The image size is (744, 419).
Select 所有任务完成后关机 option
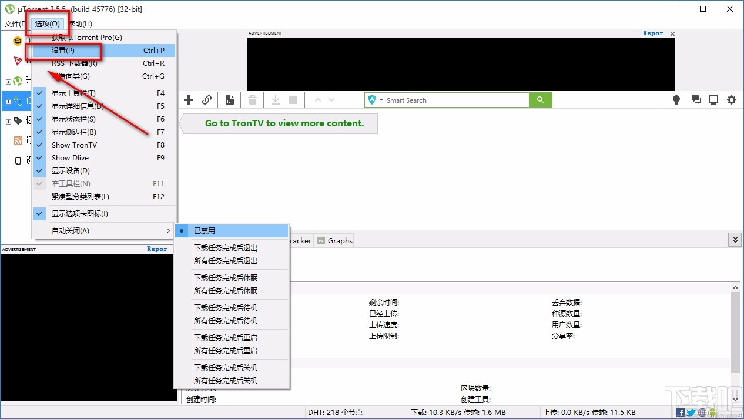click(232, 380)
